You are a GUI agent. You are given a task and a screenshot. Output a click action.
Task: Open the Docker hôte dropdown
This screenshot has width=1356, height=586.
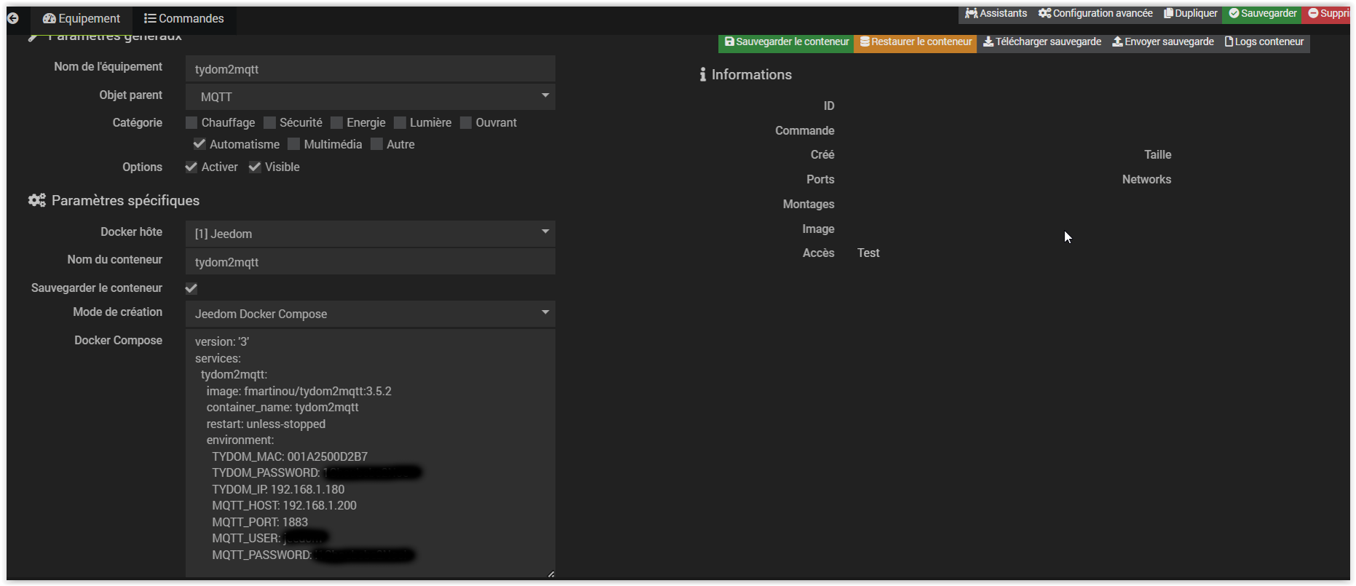point(370,234)
